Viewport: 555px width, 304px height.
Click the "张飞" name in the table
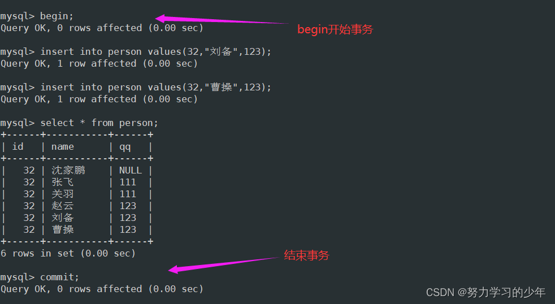(x=62, y=182)
